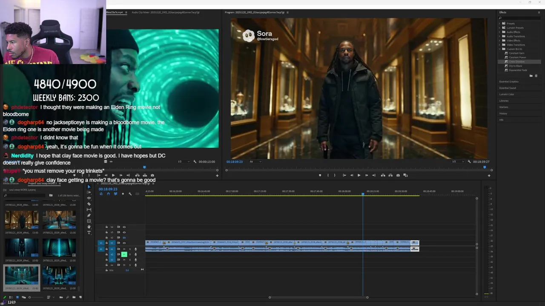
Task: Click Mark Out in Program monitor
Action: pos(335,175)
